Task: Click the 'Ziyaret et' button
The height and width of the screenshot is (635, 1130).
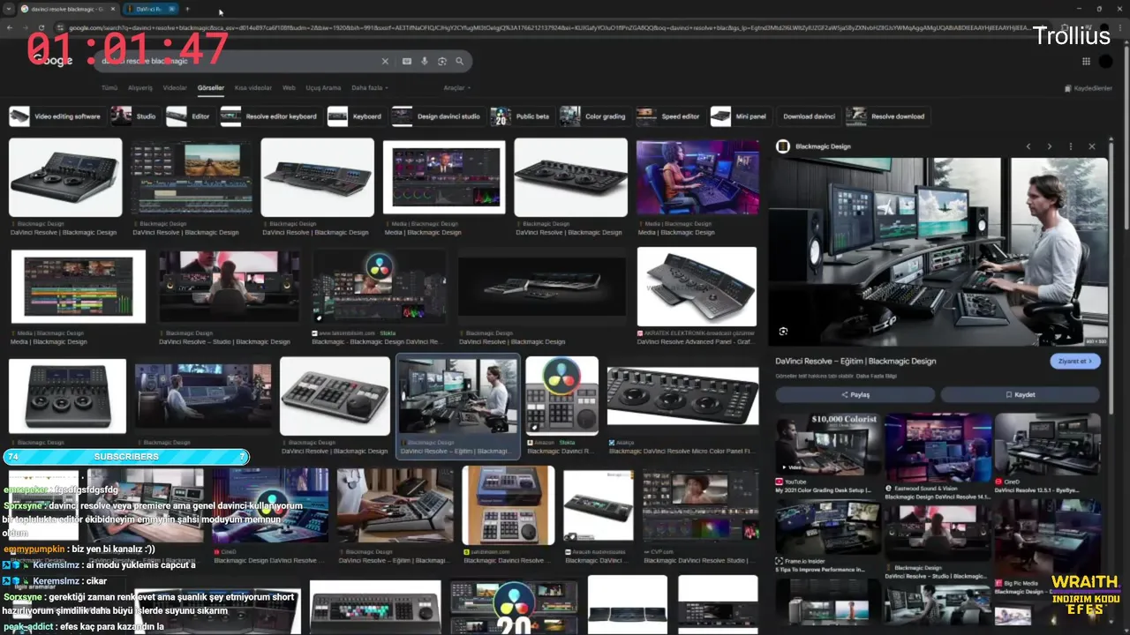Action: [1074, 361]
